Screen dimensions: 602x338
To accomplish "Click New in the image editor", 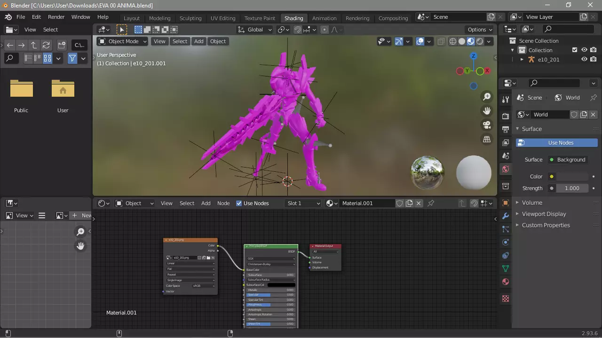I will (x=81, y=215).
